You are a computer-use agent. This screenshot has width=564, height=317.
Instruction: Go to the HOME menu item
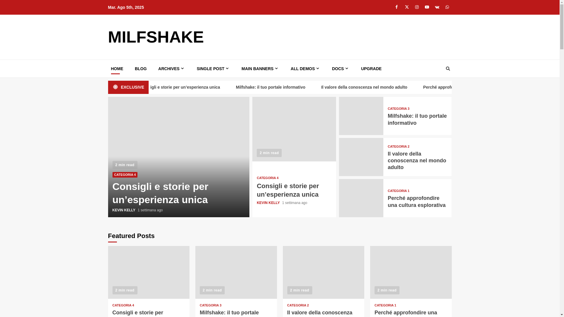117,69
